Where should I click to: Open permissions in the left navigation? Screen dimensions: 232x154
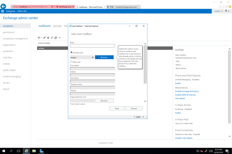(x=9, y=32)
